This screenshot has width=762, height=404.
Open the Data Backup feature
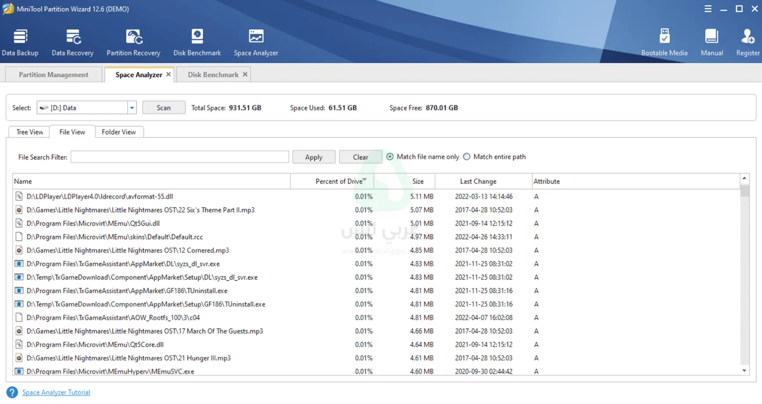pos(20,42)
